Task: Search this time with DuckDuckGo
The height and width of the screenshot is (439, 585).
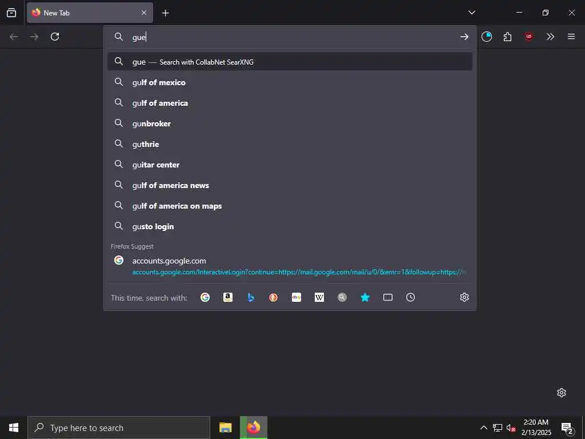Action: click(274, 297)
